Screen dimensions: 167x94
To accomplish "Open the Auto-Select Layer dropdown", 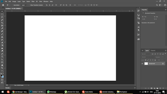I will (x=24, y=5).
